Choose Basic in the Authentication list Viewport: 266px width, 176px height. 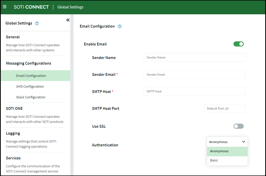pyautogui.click(x=227, y=160)
